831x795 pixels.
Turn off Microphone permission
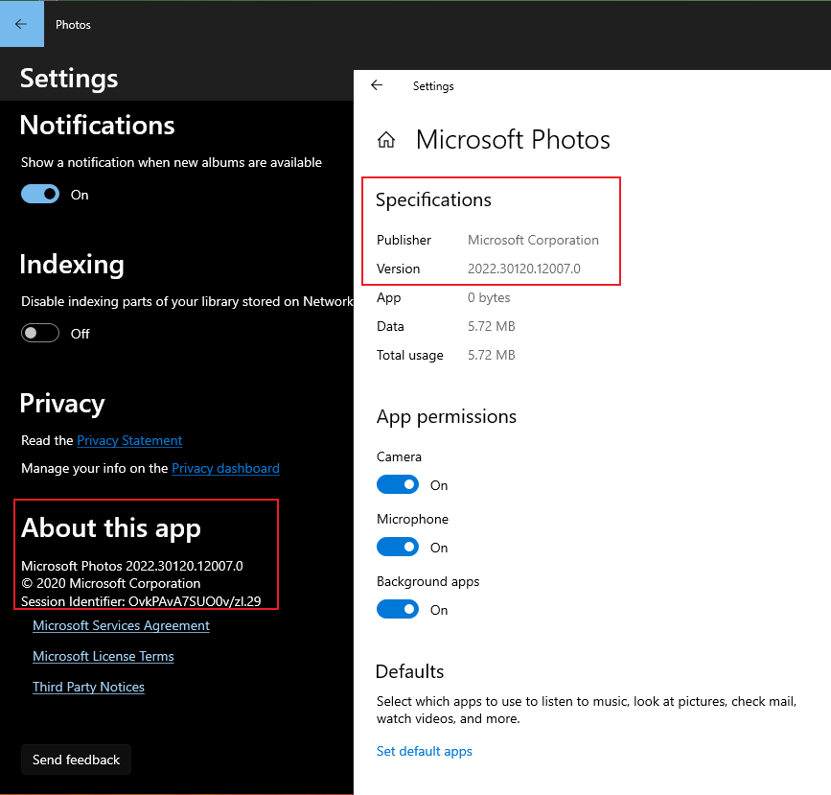pos(398,547)
